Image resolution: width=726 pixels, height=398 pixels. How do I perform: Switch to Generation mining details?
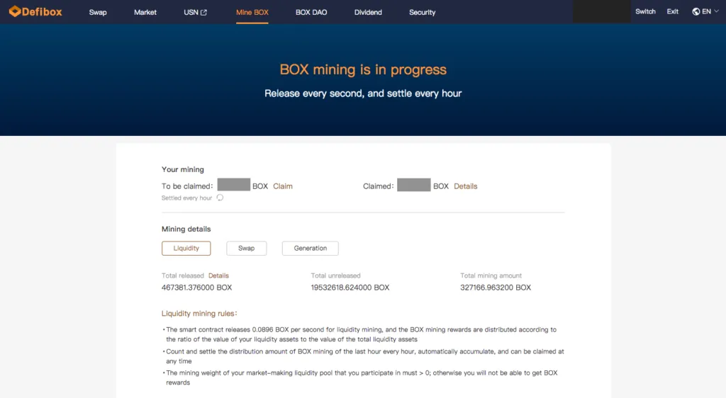[311, 249]
